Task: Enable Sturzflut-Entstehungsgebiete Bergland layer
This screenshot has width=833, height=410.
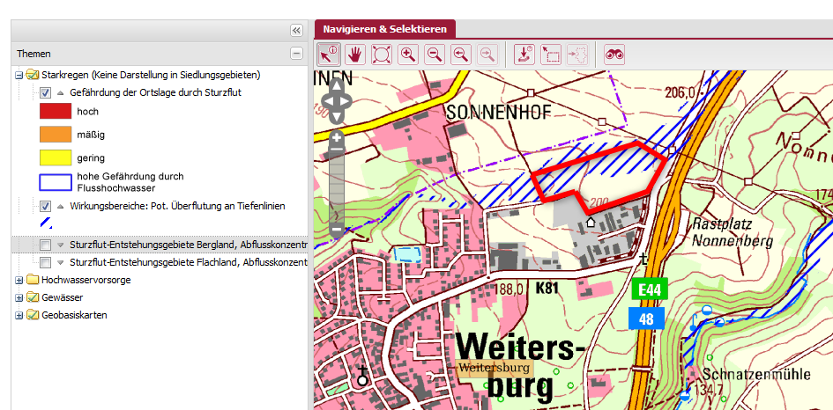Action: 46,244
